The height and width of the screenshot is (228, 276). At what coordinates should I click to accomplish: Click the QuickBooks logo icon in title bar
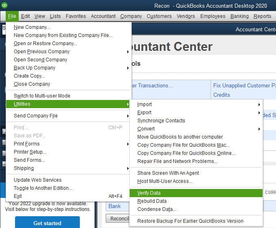click(4, 5)
